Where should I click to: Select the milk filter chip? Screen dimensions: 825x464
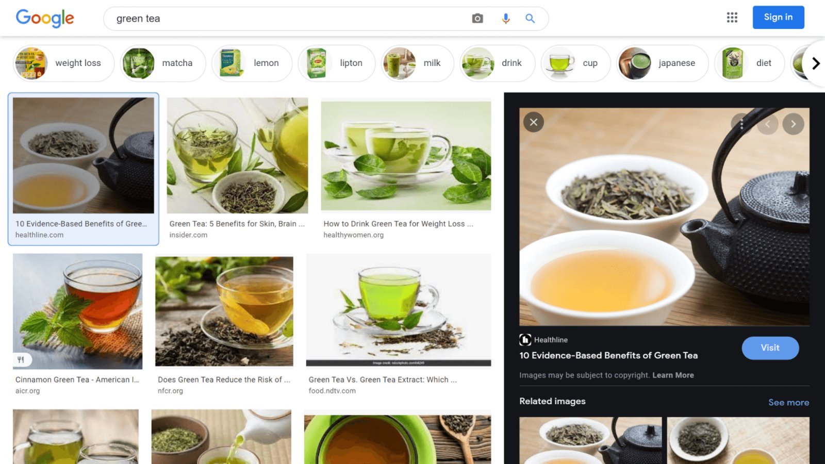tap(417, 63)
